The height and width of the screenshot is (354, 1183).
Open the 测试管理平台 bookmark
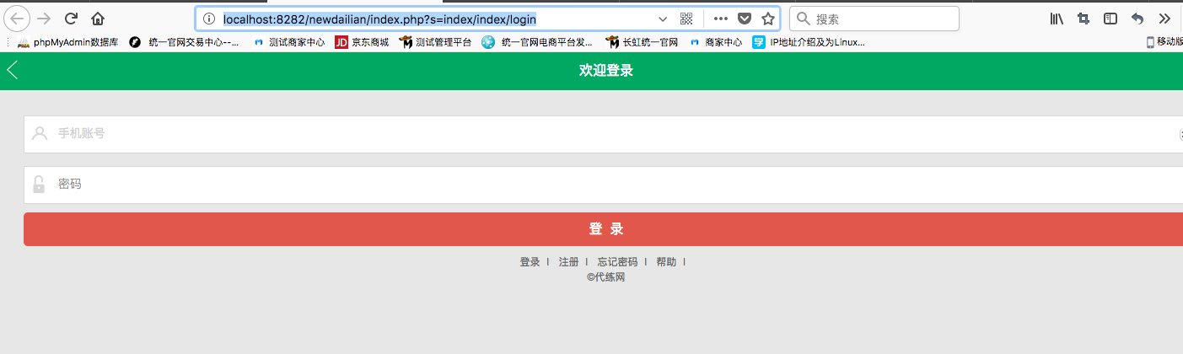point(435,41)
